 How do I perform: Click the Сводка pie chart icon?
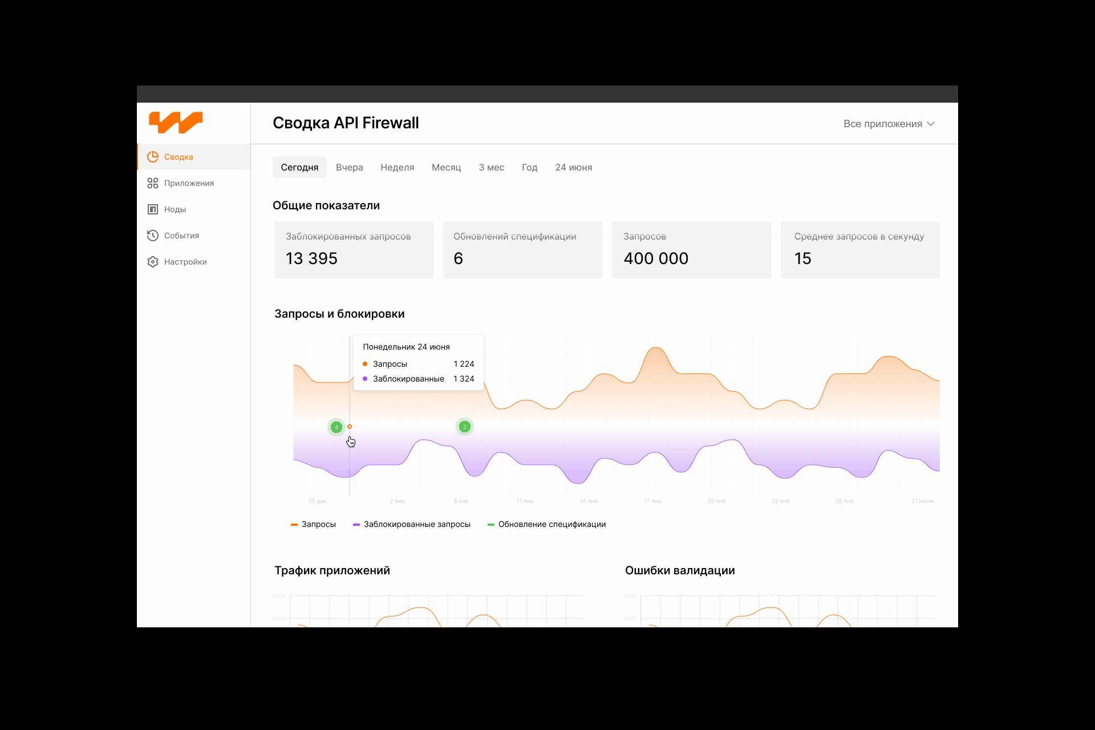[153, 157]
